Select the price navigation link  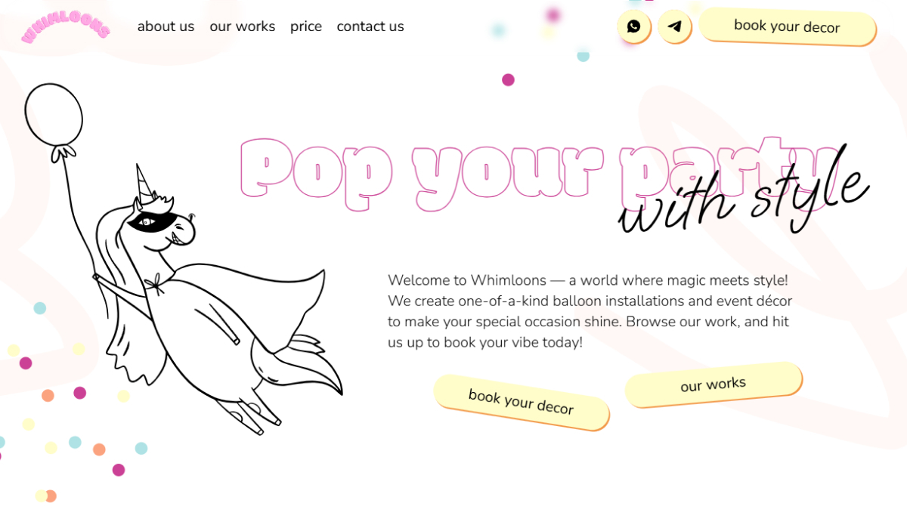pyautogui.click(x=306, y=26)
